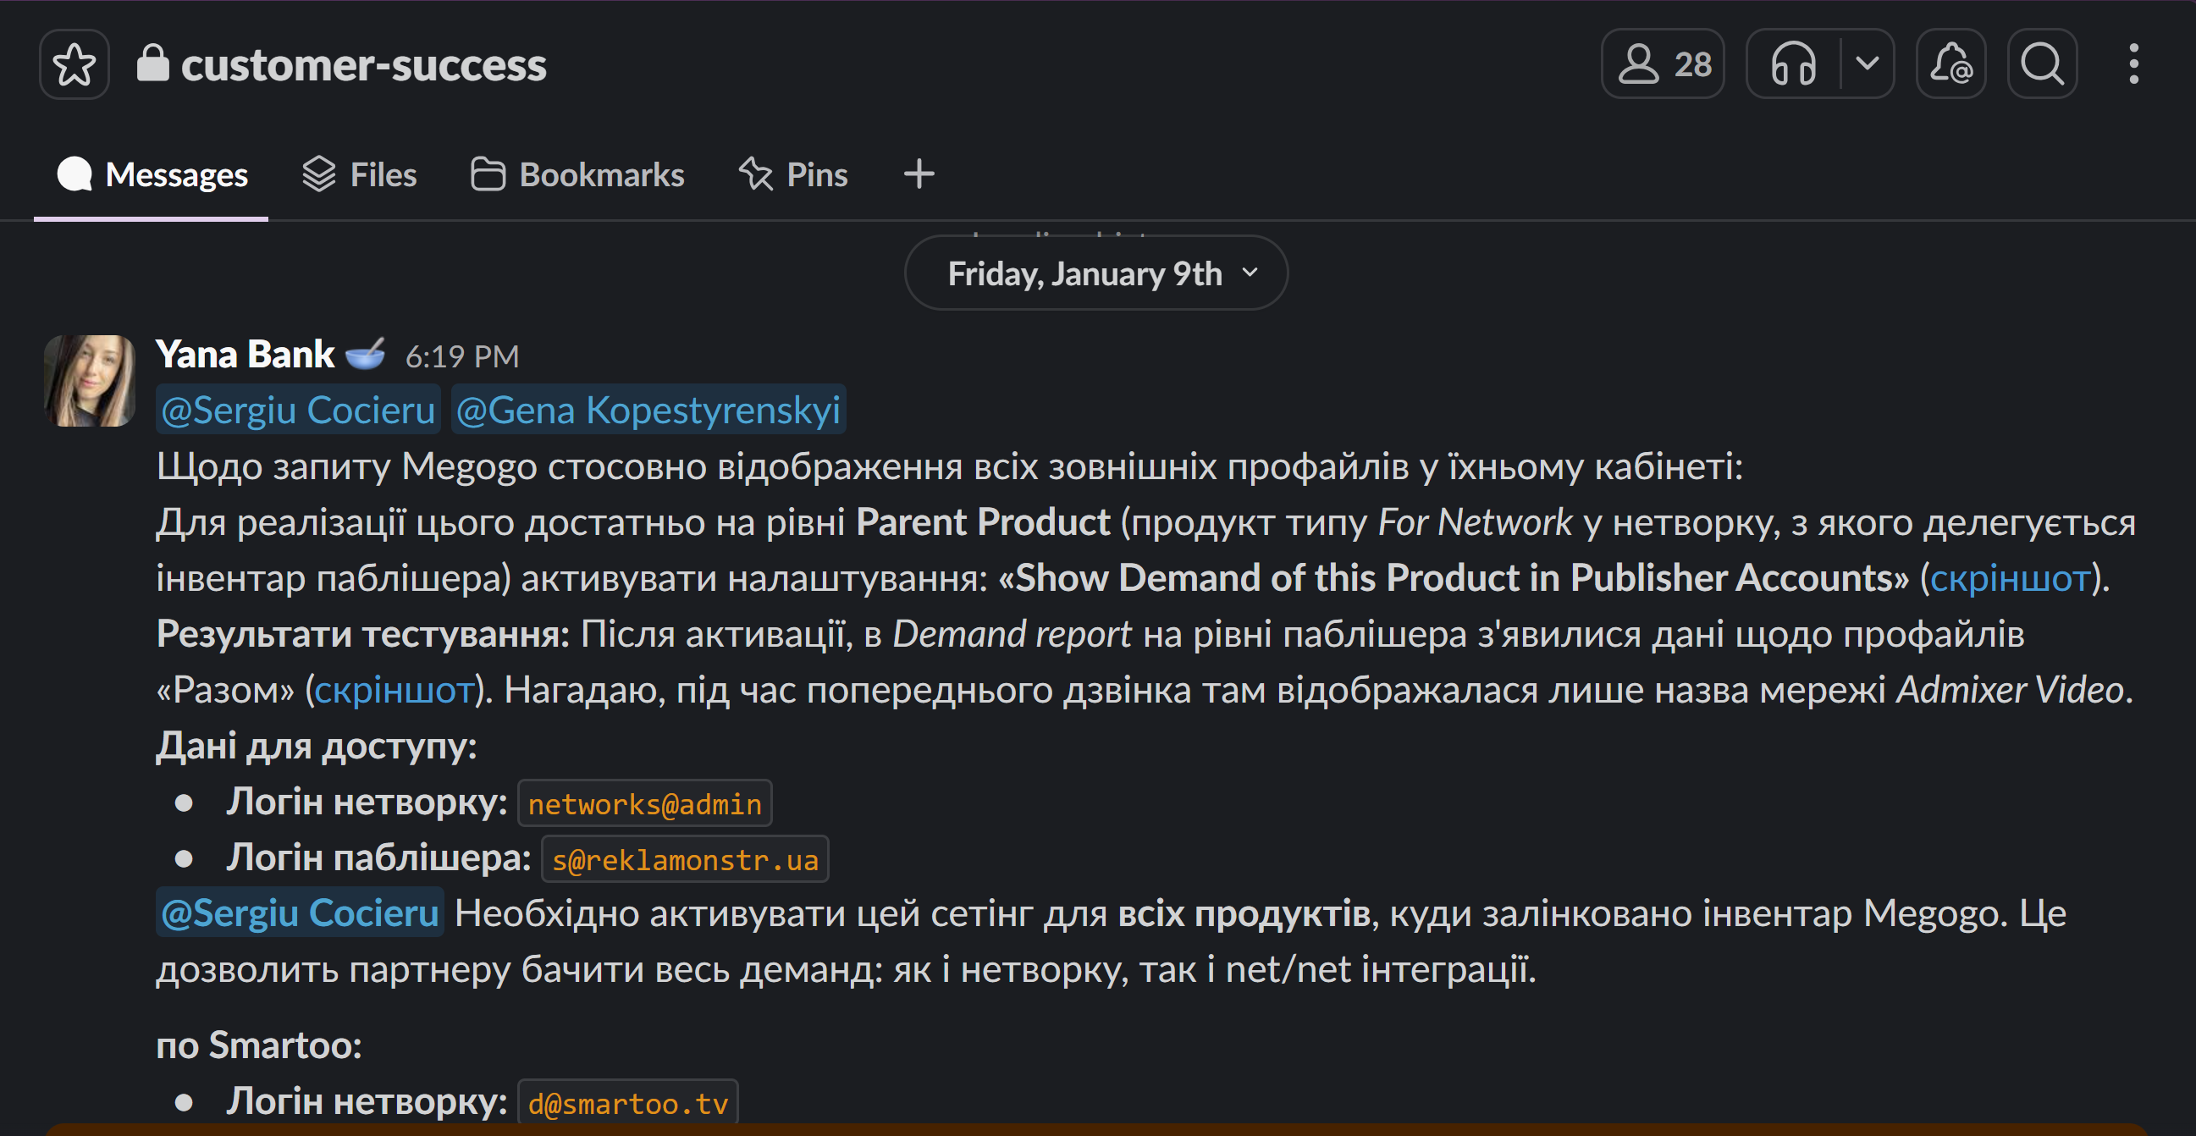Image resolution: width=2196 pixels, height=1136 pixels.
Task: Switch to the Messages tab
Action: pyautogui.click(x=152, y=174)
